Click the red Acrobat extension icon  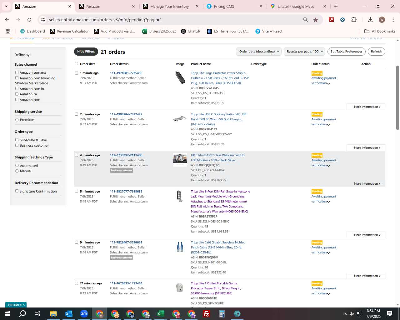[x=331, y=20]
